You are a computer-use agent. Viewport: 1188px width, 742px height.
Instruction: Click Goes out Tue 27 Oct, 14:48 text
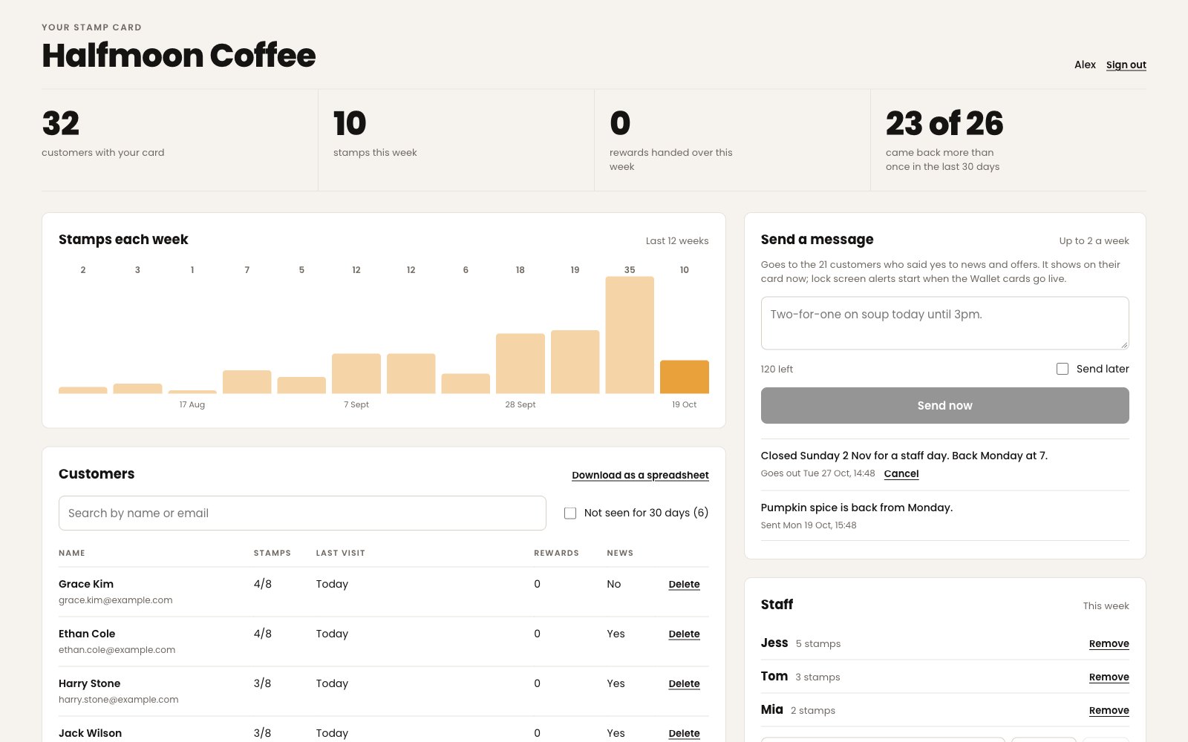(x=817, y=473)
